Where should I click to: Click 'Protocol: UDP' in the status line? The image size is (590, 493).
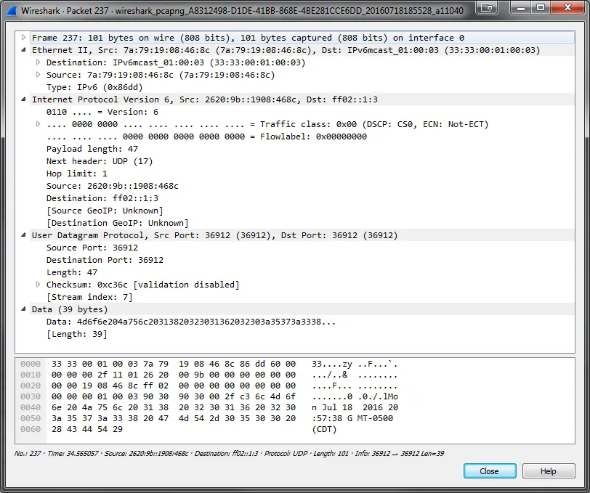[x=286, y=454]
